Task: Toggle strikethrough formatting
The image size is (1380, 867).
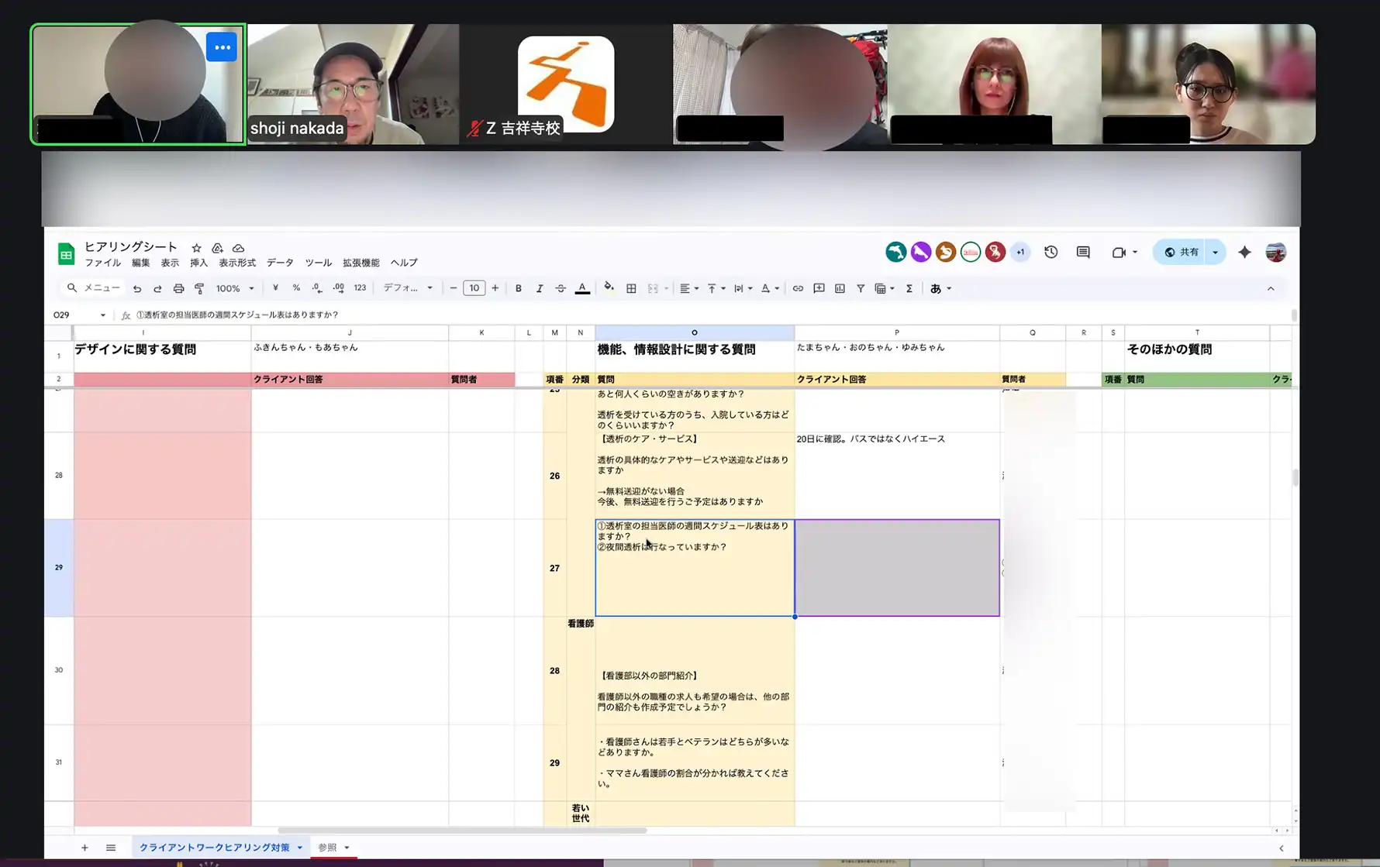Action: tap(561, 288)
